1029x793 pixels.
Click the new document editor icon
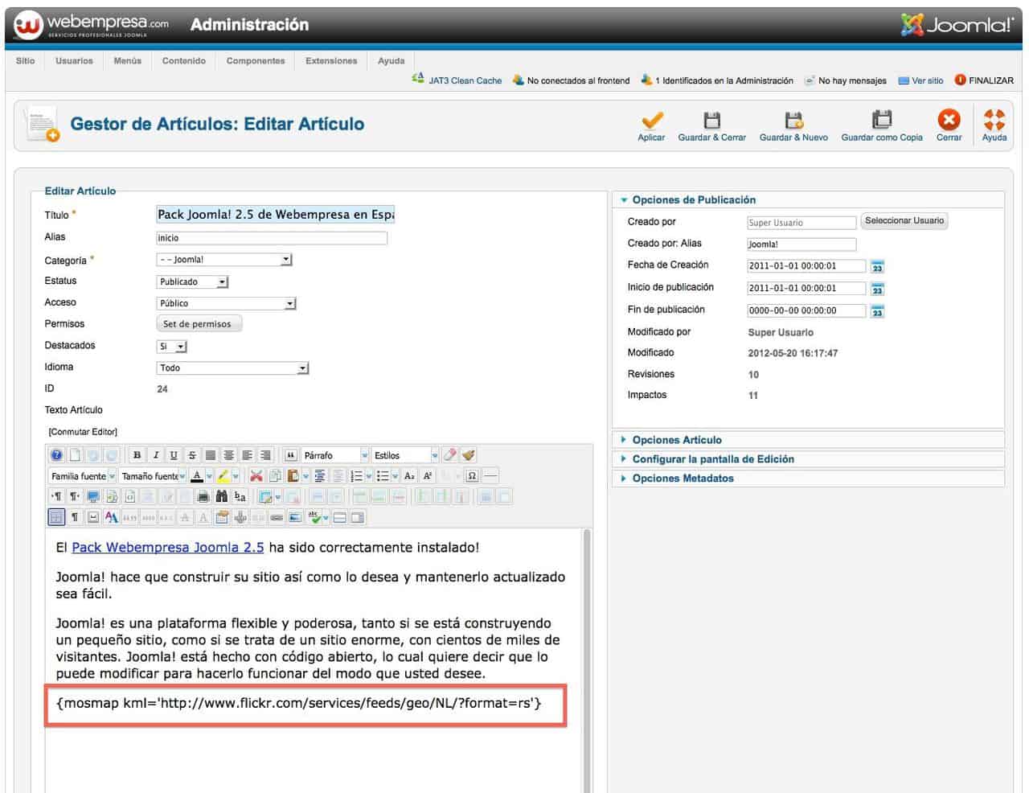tap(75, 455)
